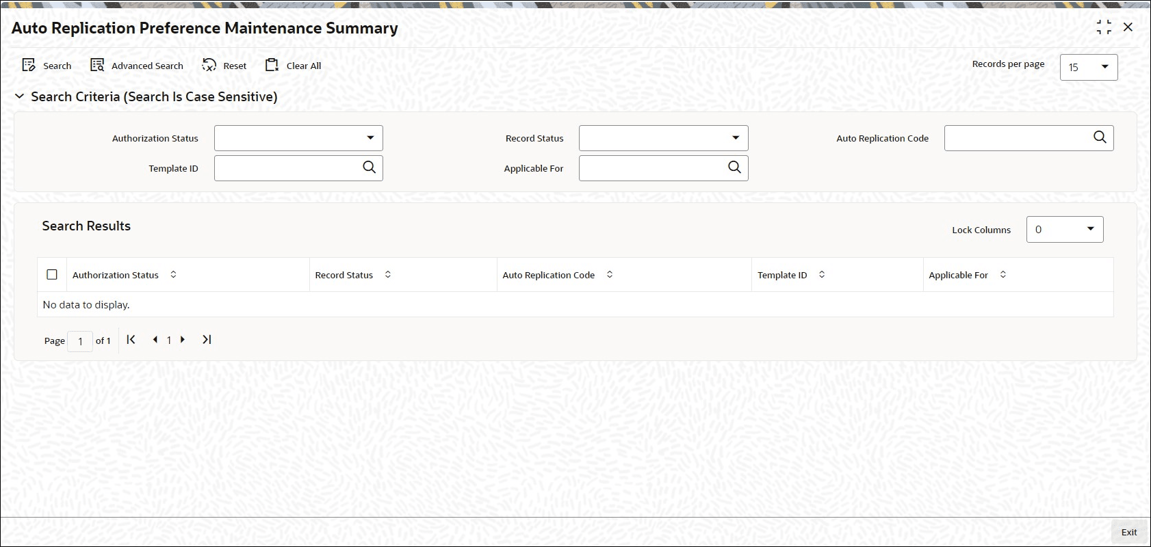This screenshot has height=547, width=1151.
Task: Open lookup for Auto Replication Code
Action: (1100, 137)
